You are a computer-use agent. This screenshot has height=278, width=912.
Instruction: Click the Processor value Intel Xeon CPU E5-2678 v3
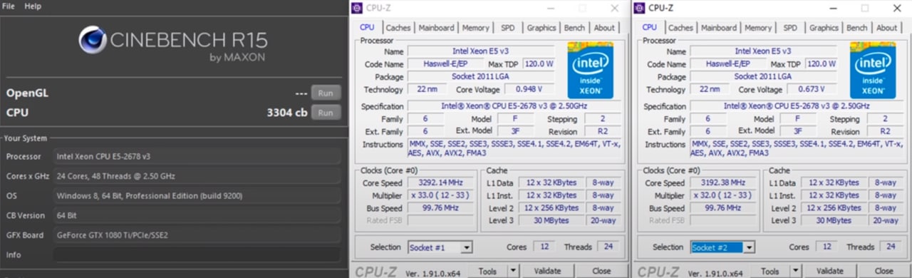point(197,156)
